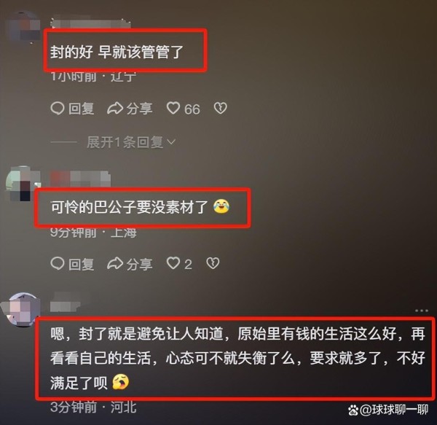The width and height of the screenshot is (437, 425).
Task: Open three-dot menu on Hebei comment
Action: pos(422,311)
